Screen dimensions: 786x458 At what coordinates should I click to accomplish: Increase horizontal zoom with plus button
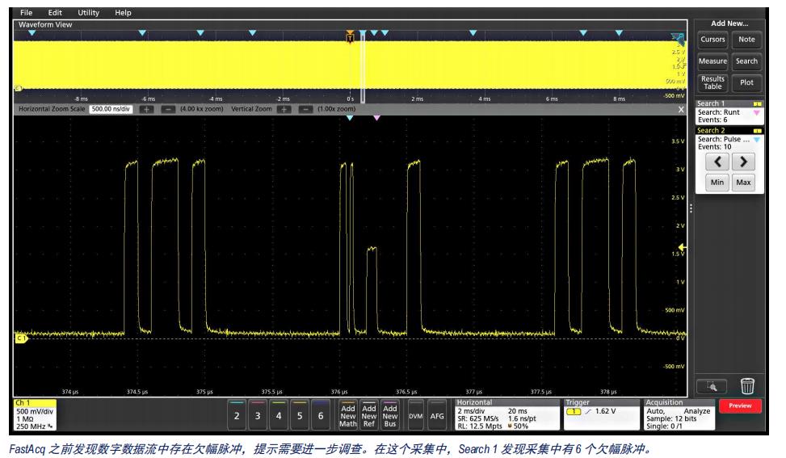click(148, 108)
